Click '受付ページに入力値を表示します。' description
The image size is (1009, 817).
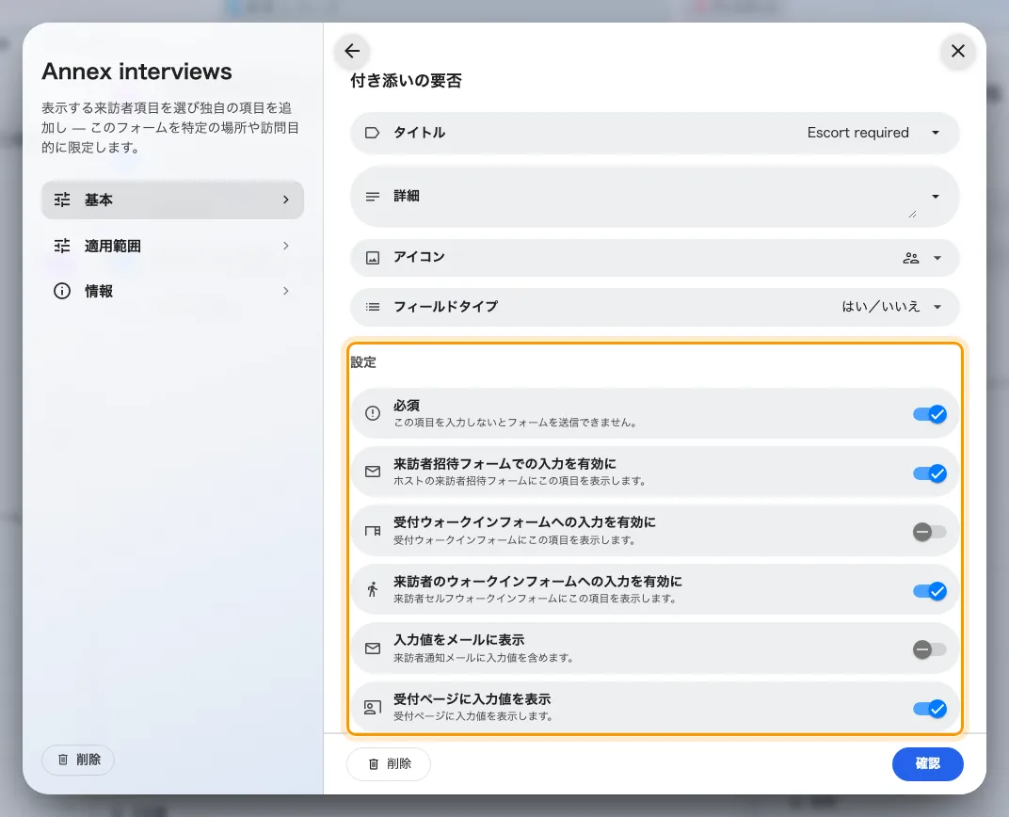tap(473, 716)
